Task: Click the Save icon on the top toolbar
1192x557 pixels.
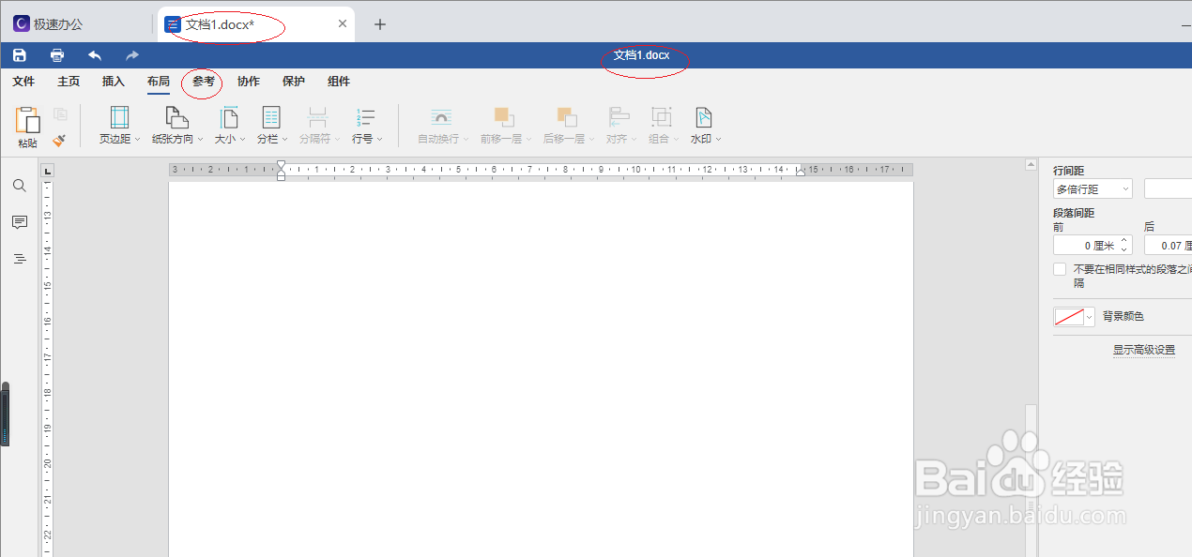Action: (x=19, y=54)
